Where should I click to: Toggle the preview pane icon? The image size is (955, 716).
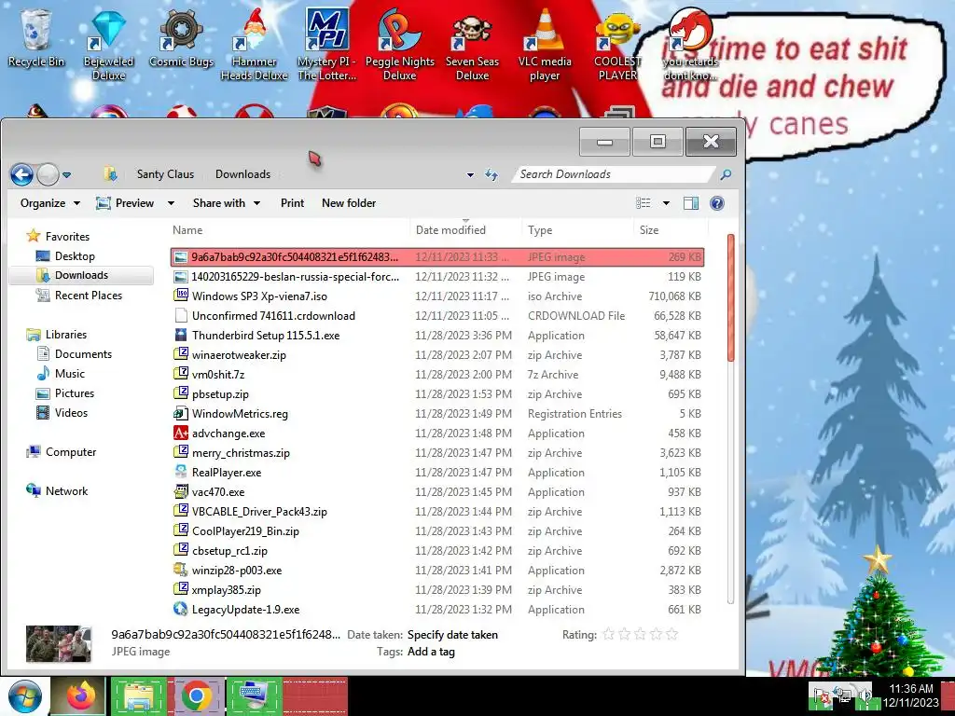pyautogui.click(x=691, y=202)
